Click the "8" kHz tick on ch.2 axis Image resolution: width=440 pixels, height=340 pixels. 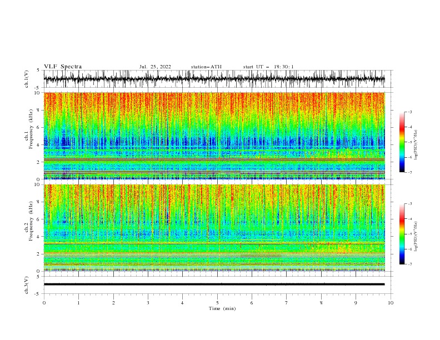tap(39, 202)
